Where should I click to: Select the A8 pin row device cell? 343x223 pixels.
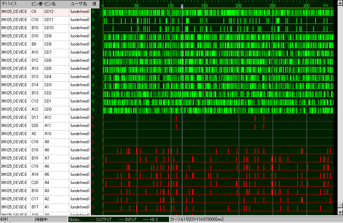[x=14, y=150]
